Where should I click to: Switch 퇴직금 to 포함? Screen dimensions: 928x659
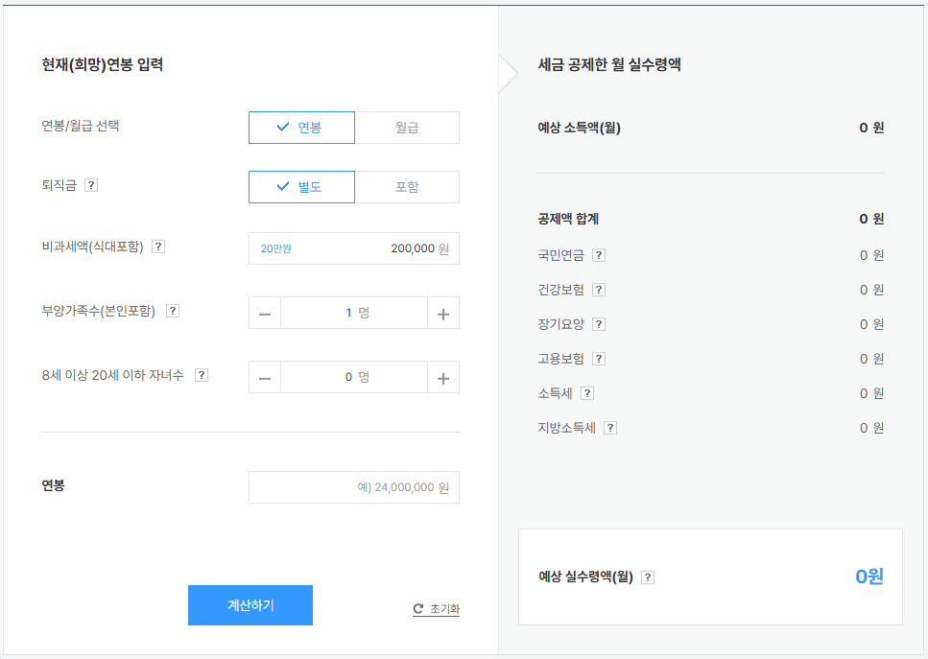(x=407, y=186)
